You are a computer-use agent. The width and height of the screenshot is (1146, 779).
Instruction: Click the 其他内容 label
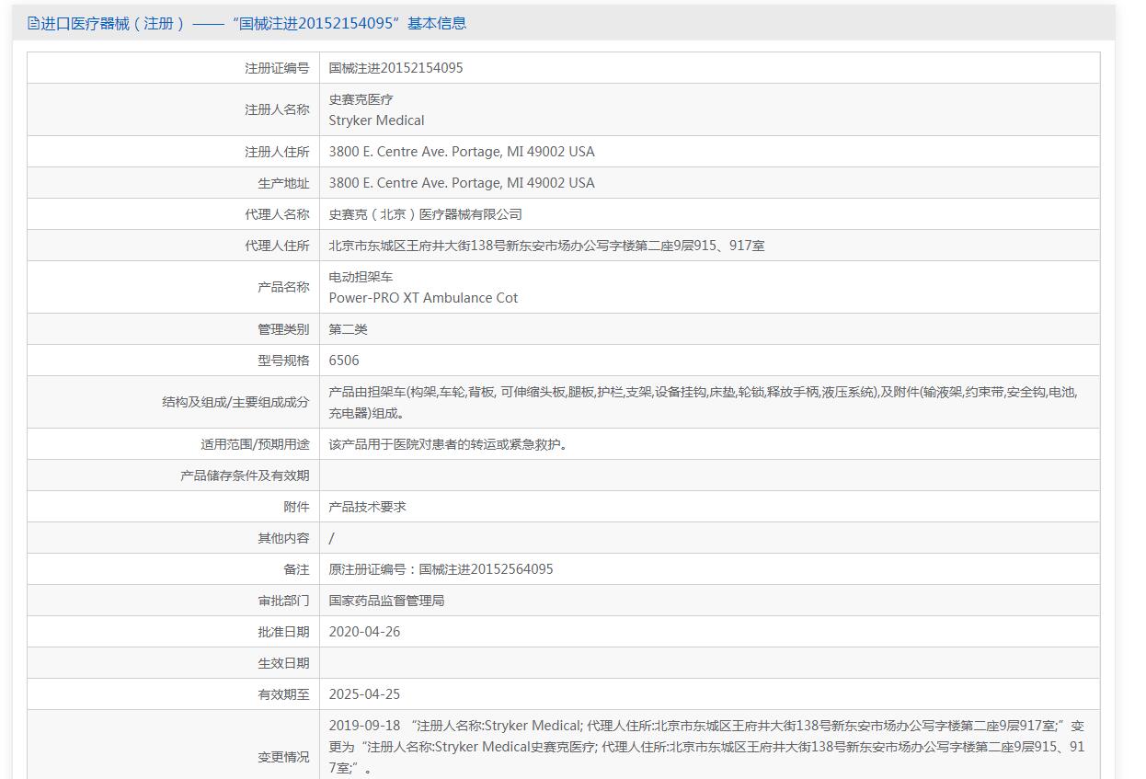point(283,538)
